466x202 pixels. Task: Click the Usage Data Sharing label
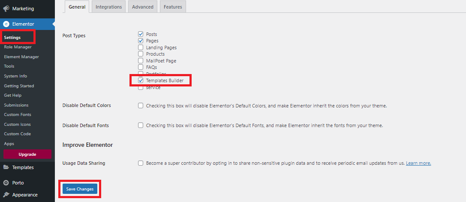(x=84, y=163)
